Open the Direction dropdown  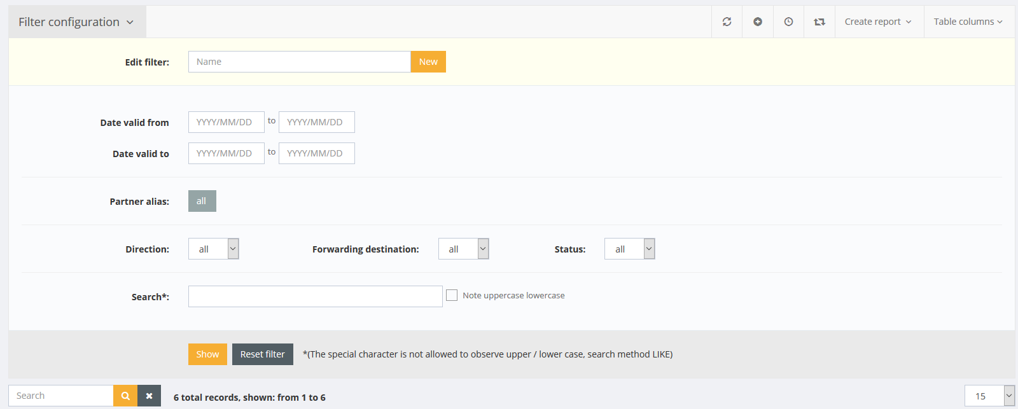pyautogui.click(x=213, y=249)
